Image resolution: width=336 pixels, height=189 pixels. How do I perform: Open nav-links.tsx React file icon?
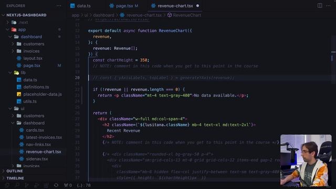tap(22, 145)
